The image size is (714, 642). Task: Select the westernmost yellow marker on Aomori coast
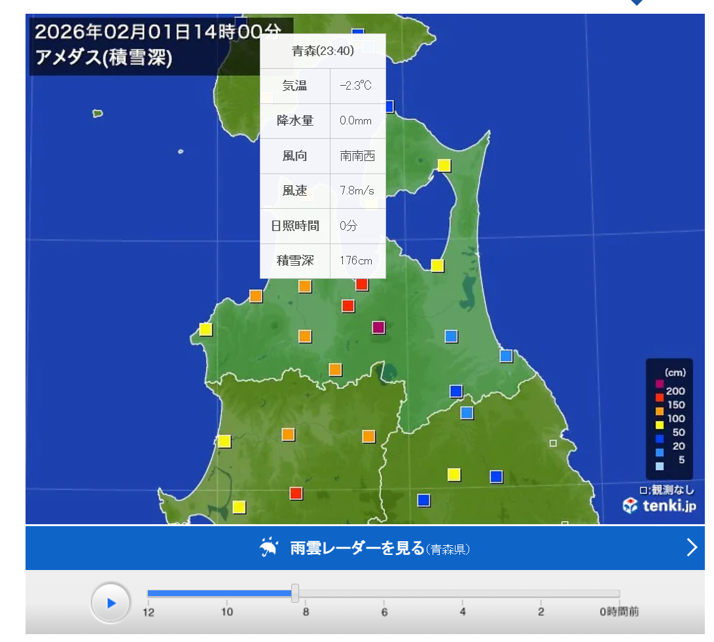pos(205,329)
